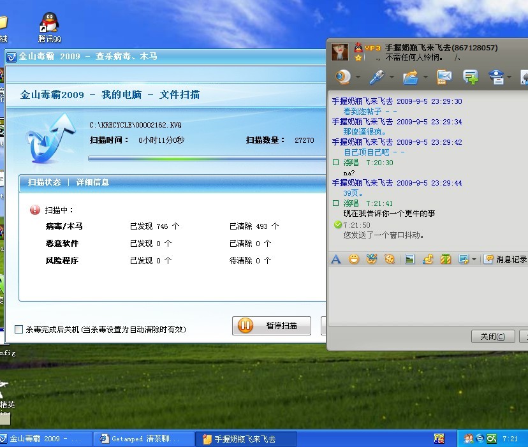This screenshot has width=528, height=447.
Task: Open Getamped taskbar window button
Action: point(145,439)
